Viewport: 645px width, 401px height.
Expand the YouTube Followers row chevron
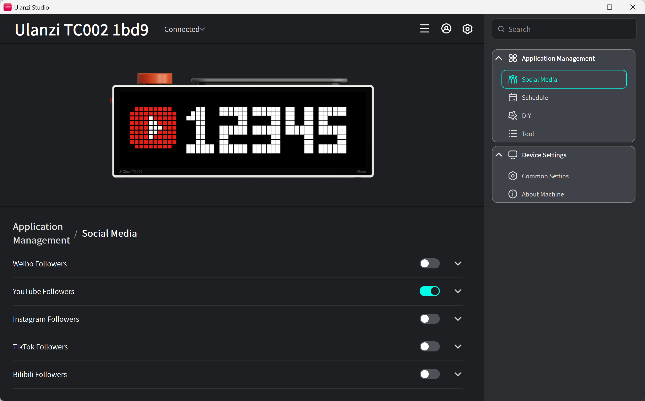coord(458,291)
